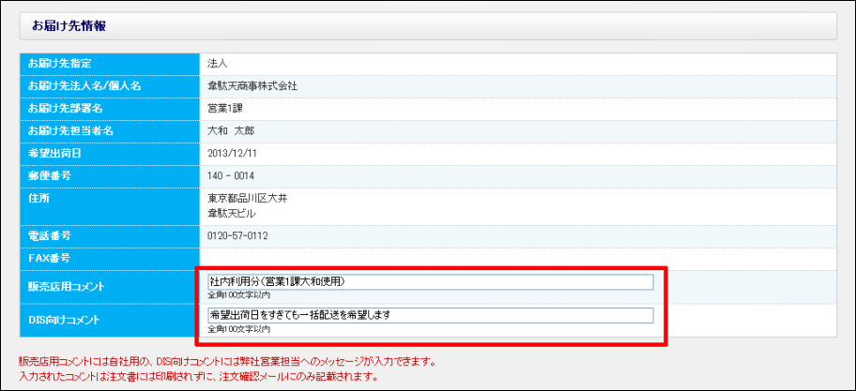This screenshot has height=391, width=856.
Task: Click building name 韋駄天ビル
Action: pos(233,213)
